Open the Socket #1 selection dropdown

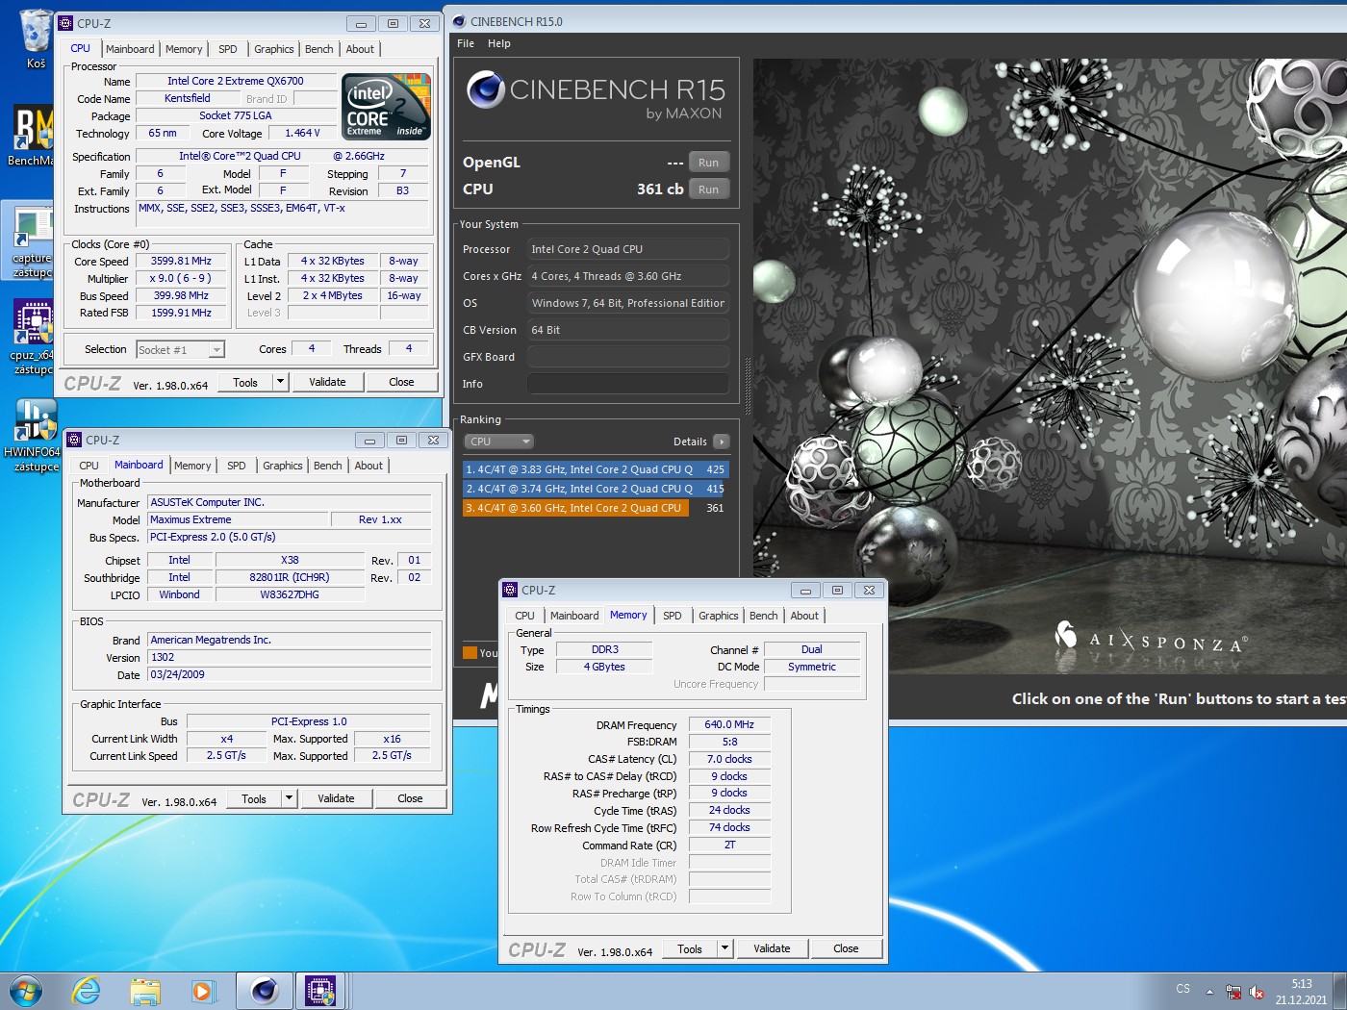tap(180, 350)
